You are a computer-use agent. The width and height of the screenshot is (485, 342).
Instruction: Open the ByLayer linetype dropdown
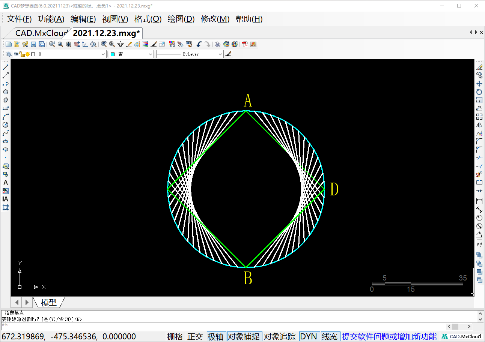coord(220,54)
